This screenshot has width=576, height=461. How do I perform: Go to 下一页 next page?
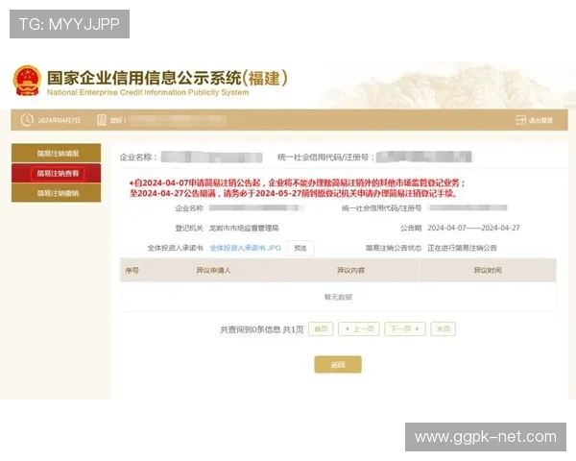click(x=405, y=328)
